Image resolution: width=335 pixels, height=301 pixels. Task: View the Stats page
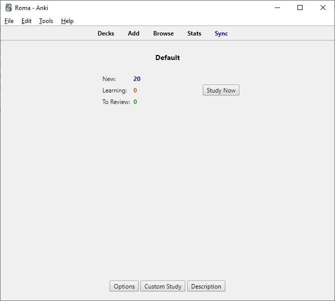(x=194, y=33)
